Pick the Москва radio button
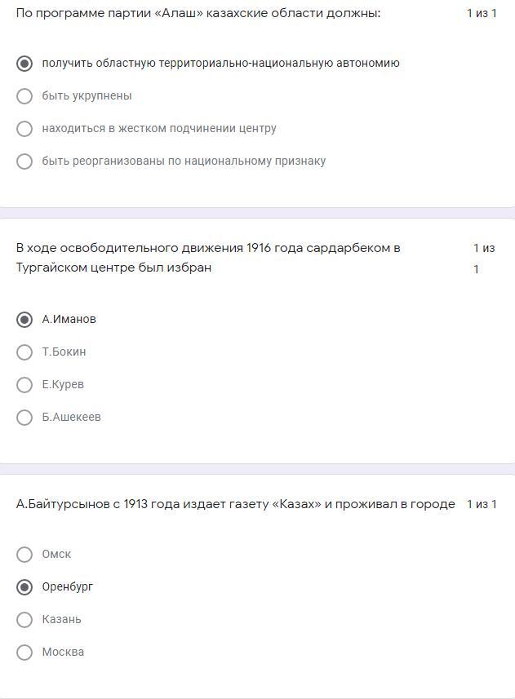 pos(24,653)
